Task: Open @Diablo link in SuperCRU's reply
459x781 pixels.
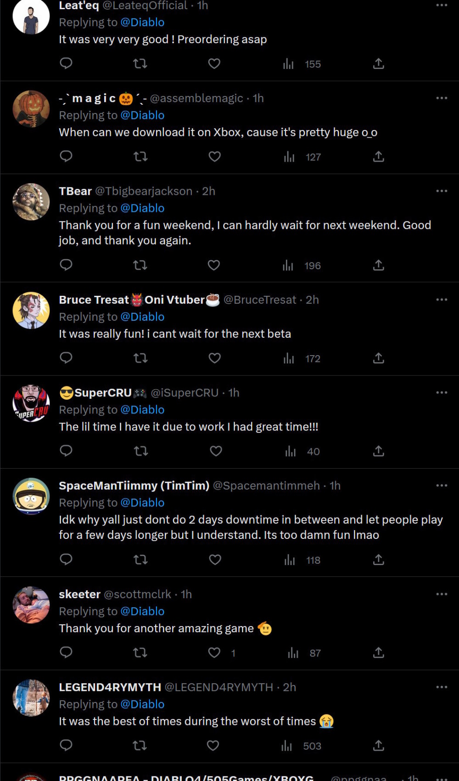Action: [x=142, y=410]
